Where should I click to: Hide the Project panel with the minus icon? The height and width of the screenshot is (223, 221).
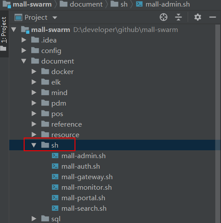point(213,17)
